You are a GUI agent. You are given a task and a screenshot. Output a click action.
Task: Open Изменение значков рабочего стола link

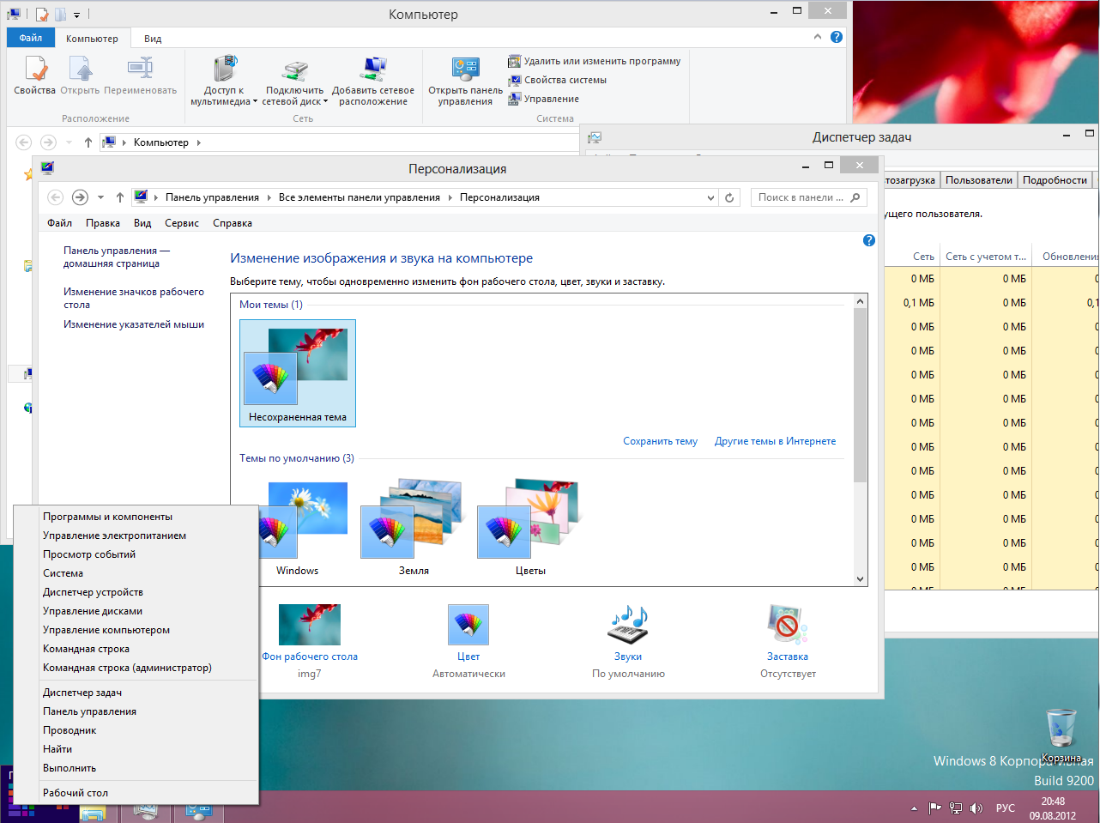click(x=134, y=298)
